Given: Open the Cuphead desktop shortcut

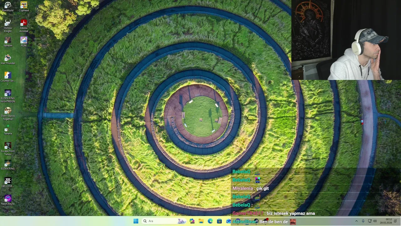Looking at the screenshot, I should click(x=24, y=7).
